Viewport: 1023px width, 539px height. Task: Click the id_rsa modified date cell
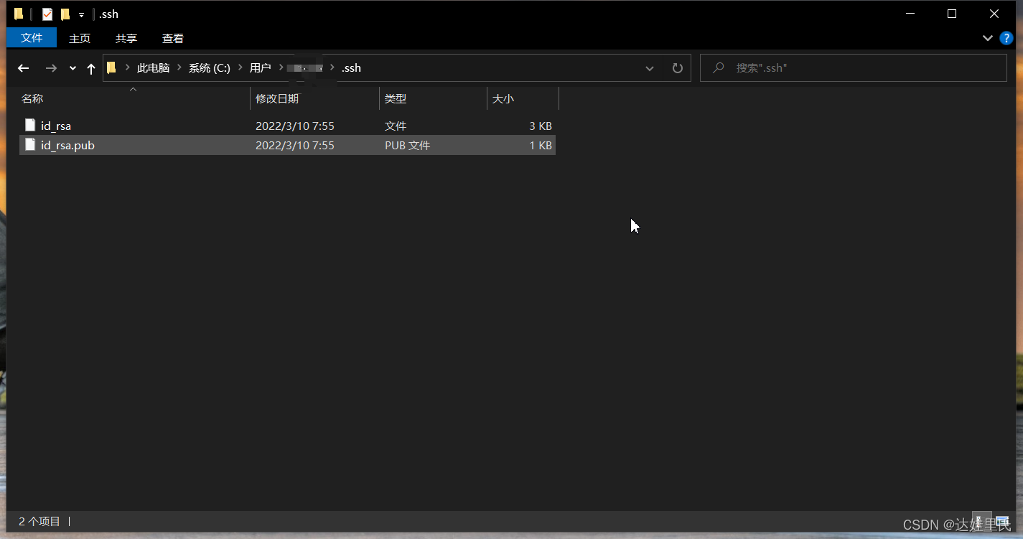click(x=295, y=126)
